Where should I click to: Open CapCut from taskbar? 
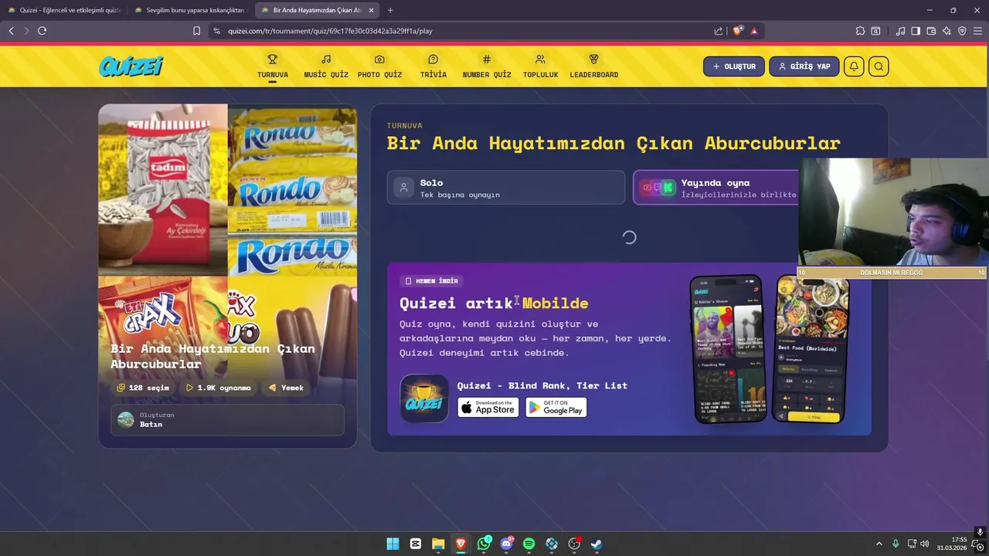416,544
